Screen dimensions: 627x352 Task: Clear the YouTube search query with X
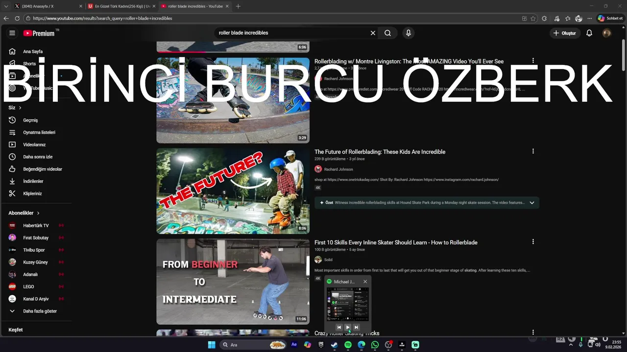coord(373,33)
